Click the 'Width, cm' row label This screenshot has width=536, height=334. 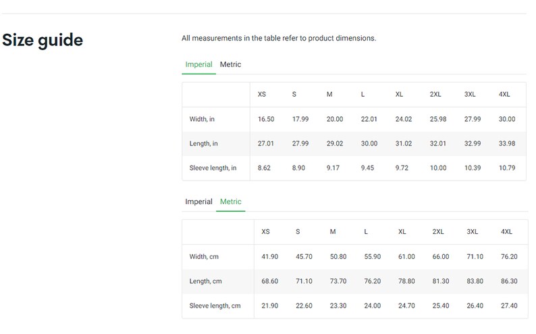[204, 257]
